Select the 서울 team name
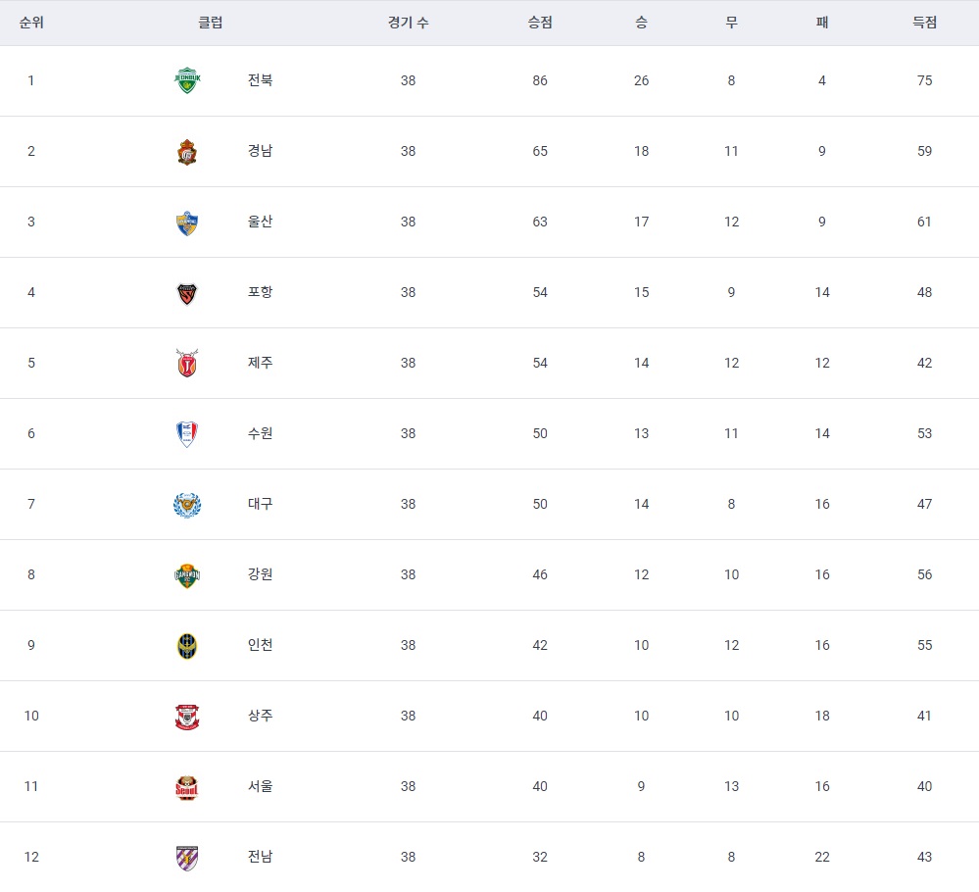Image resolution: width=979 pixels, height=892 pixels. pos(260,786)
